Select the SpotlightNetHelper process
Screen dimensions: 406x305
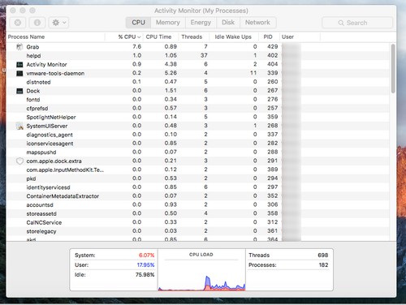[x=198, y=117]
